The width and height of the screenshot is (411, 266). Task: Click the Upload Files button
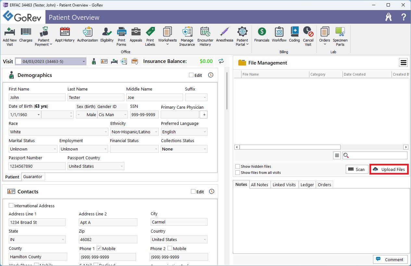click(x=389, y=169)
